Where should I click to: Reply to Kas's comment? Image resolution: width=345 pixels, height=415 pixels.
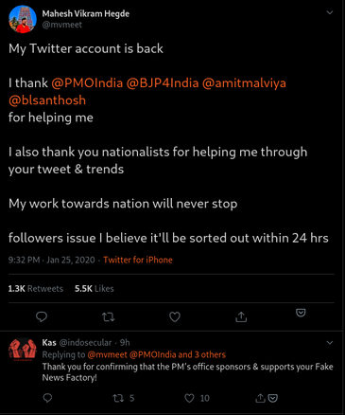click(x=47, y=398)
